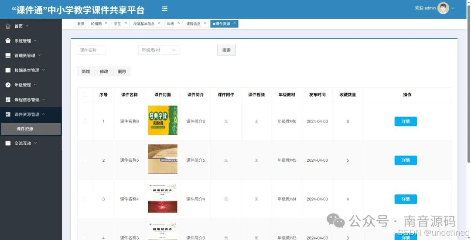Open the dropdown arrow beside admin avatar

pyautogui.click(x=453, y=8)
